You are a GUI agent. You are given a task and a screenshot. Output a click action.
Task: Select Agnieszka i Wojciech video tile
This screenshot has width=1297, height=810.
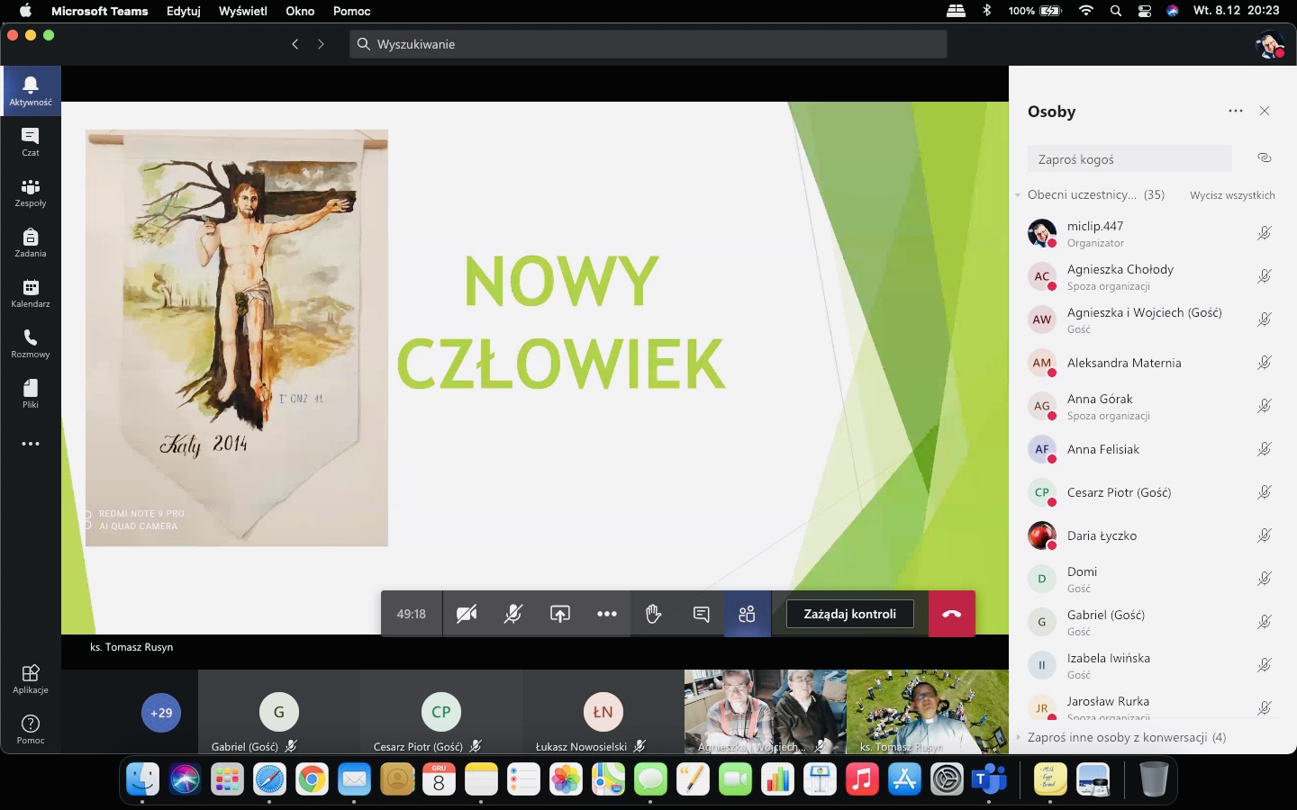766,712
